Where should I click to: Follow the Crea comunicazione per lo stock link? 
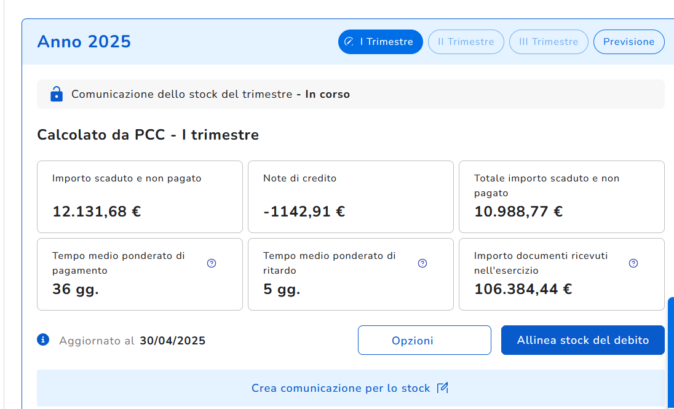(x=341, y=388)
